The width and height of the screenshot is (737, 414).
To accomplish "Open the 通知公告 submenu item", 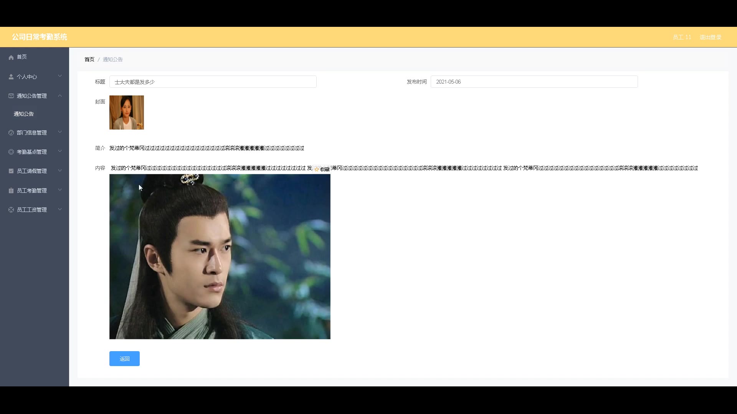I will 24,114.
